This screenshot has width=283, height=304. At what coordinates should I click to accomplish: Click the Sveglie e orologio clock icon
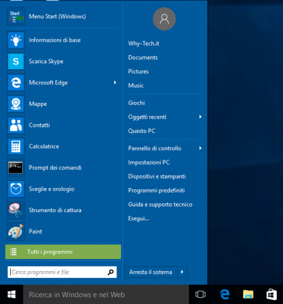pos(16,189)
